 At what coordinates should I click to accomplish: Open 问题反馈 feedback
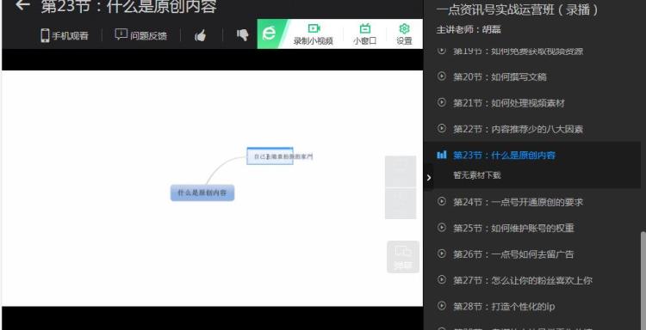point(141,35)
